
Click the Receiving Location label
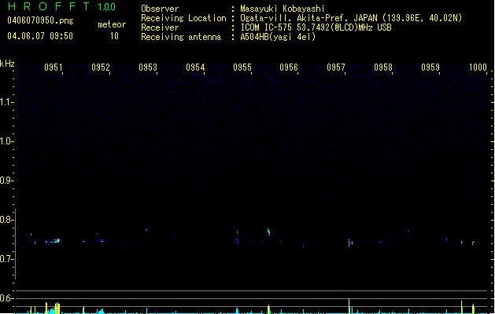183,18
